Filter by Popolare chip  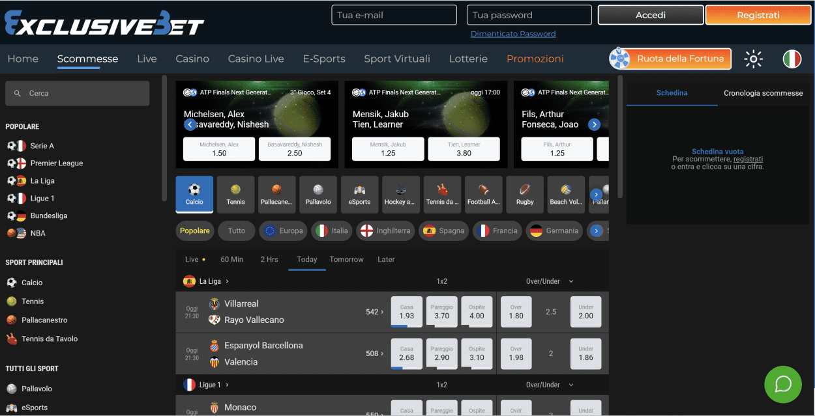pyautogui.click(x=195, y=230)
